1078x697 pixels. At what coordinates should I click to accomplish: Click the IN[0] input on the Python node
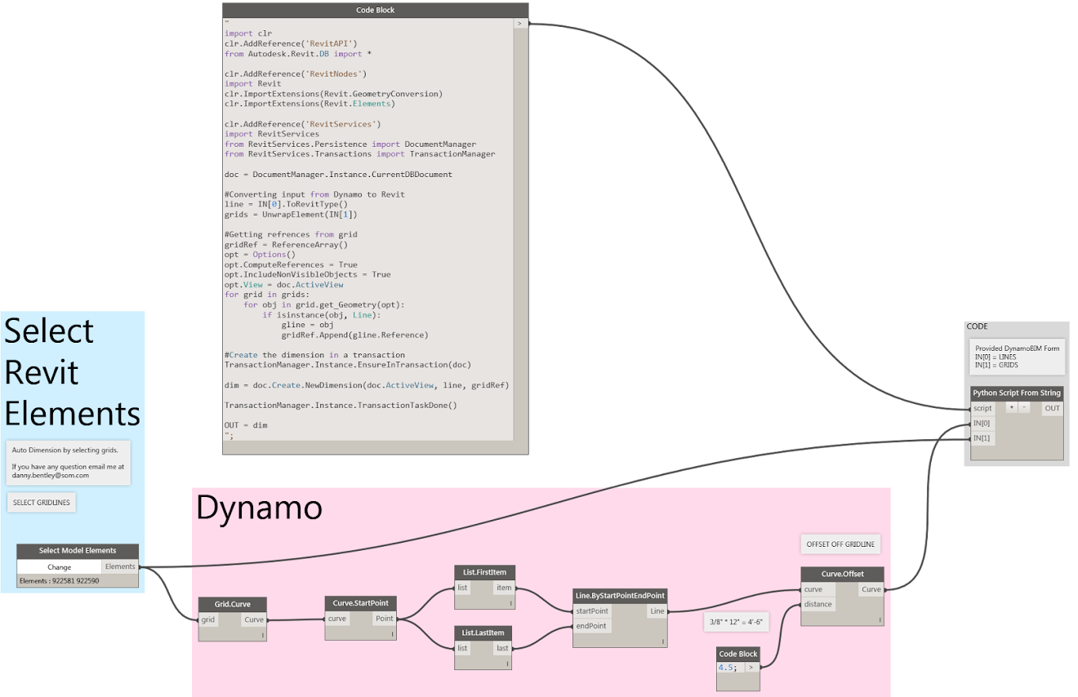982,423
